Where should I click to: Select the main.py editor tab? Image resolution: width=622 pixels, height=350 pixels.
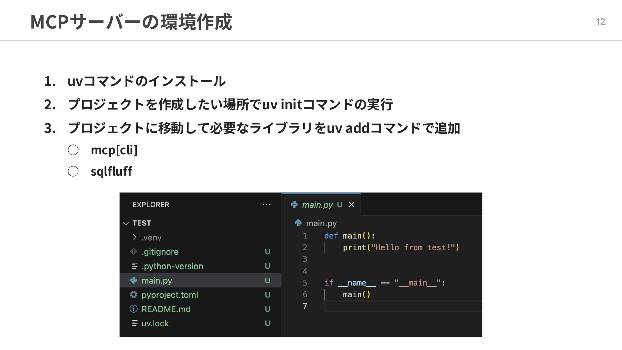click(x=317, y=205)
